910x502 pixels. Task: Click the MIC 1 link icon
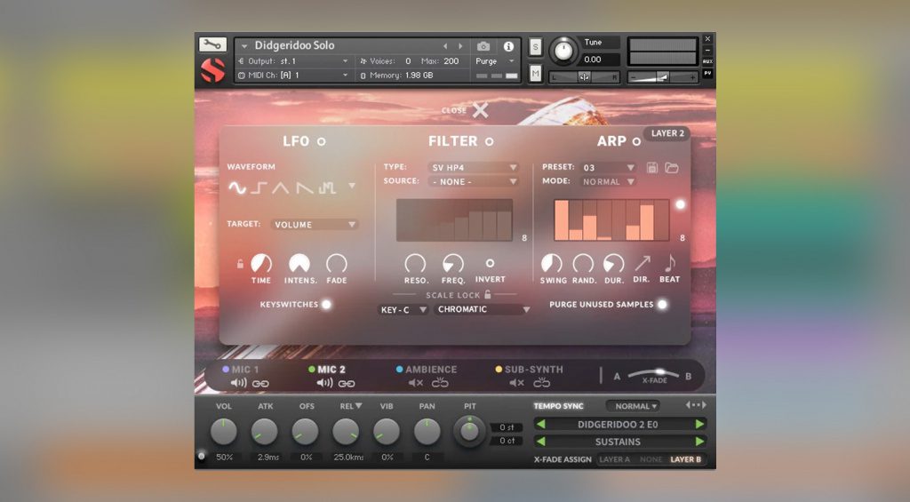260,384
